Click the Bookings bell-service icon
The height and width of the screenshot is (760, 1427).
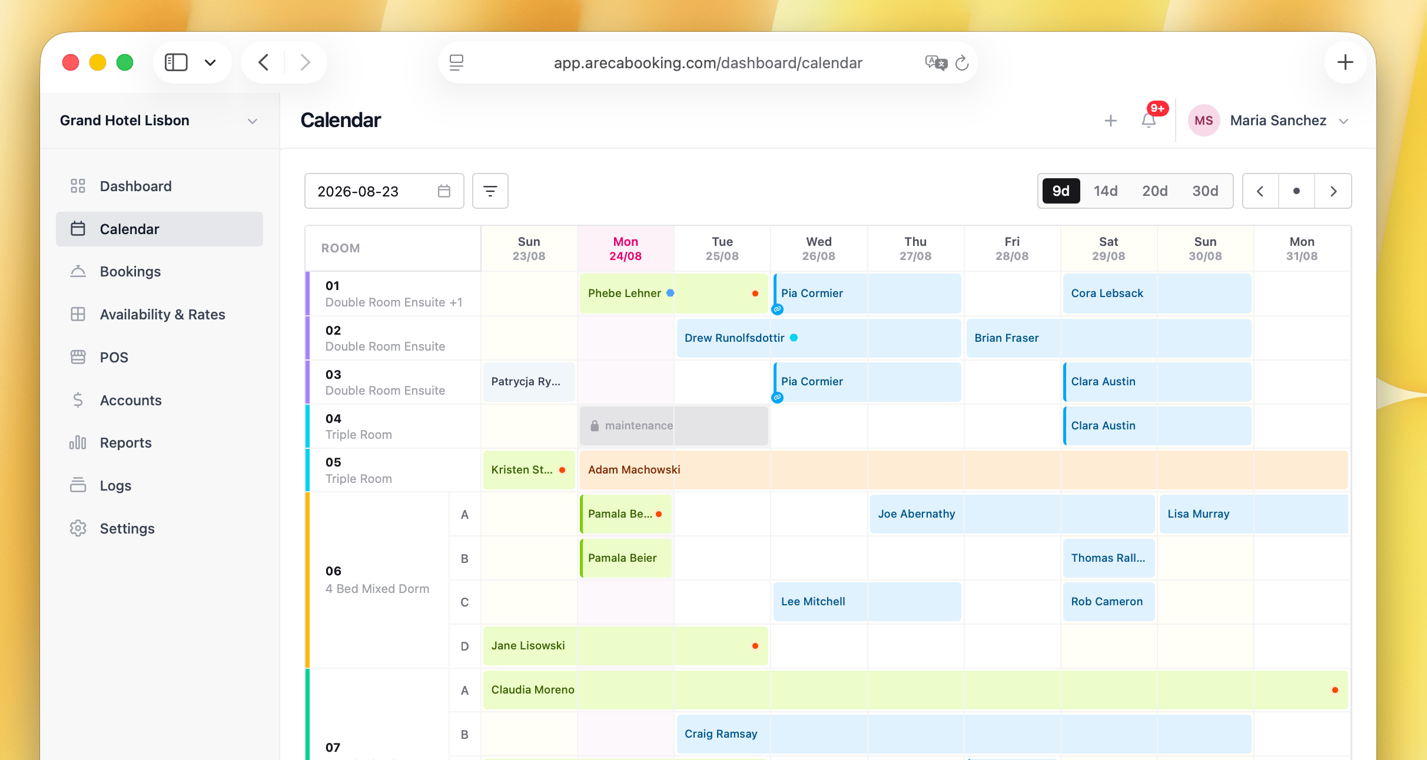[x=78, y=272]
